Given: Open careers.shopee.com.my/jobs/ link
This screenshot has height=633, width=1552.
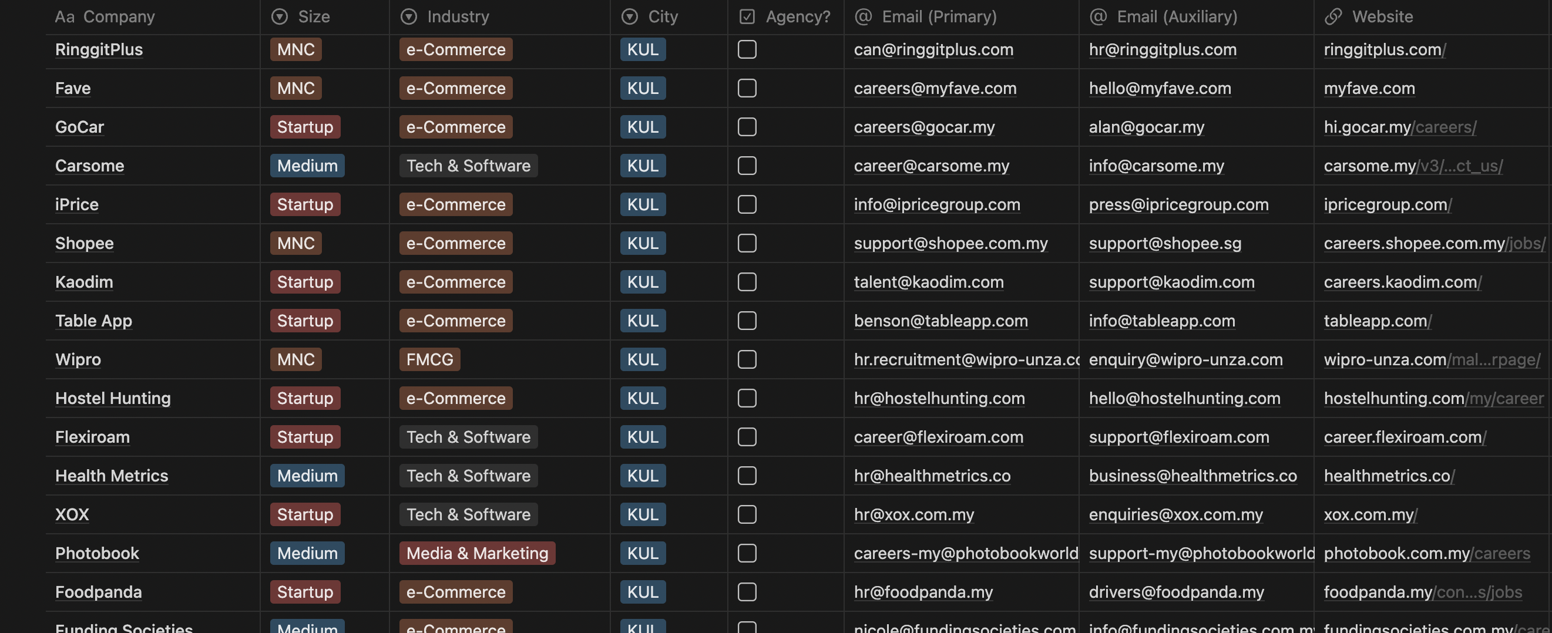Looking at the screenshot, I should pos(1434,243).
